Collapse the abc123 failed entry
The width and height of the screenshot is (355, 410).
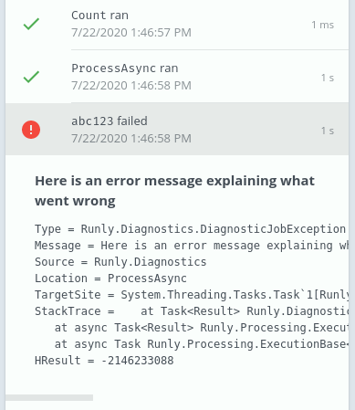pos(177,129)
